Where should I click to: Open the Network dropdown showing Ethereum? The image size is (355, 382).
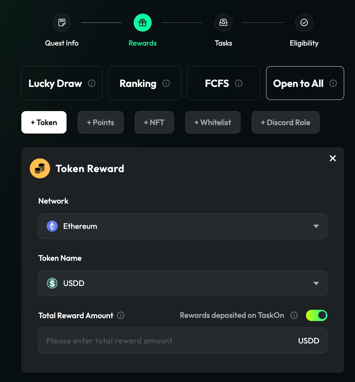pyautogui.click(x=182, y=226)
